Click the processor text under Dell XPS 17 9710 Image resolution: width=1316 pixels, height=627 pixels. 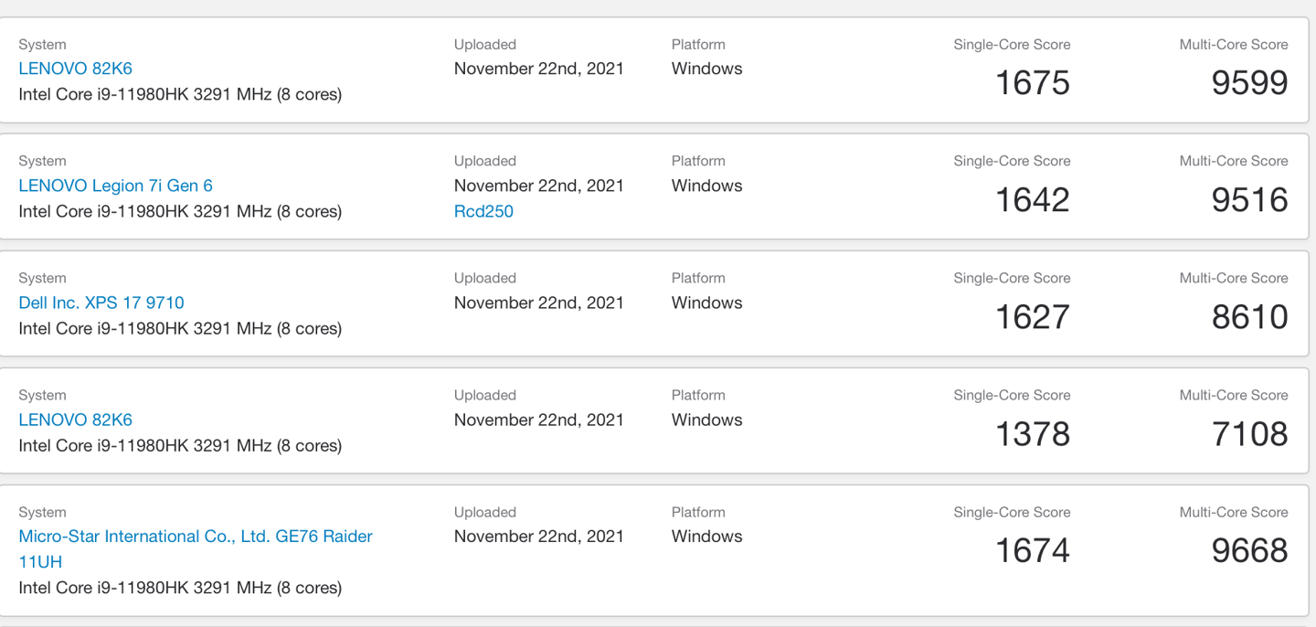pos(180,328)
